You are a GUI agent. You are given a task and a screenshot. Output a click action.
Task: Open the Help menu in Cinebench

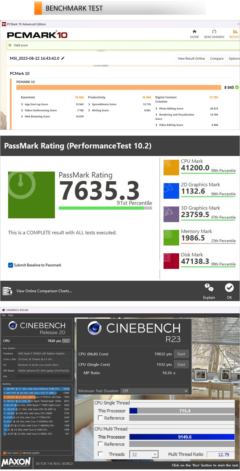[x=11, y=315]
